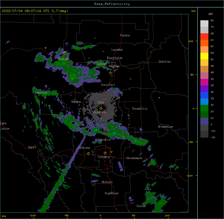This screenshot has width=224, height=219.
Task: Click the yellow V marker east of Calgary
Action: tap(111, 152)
